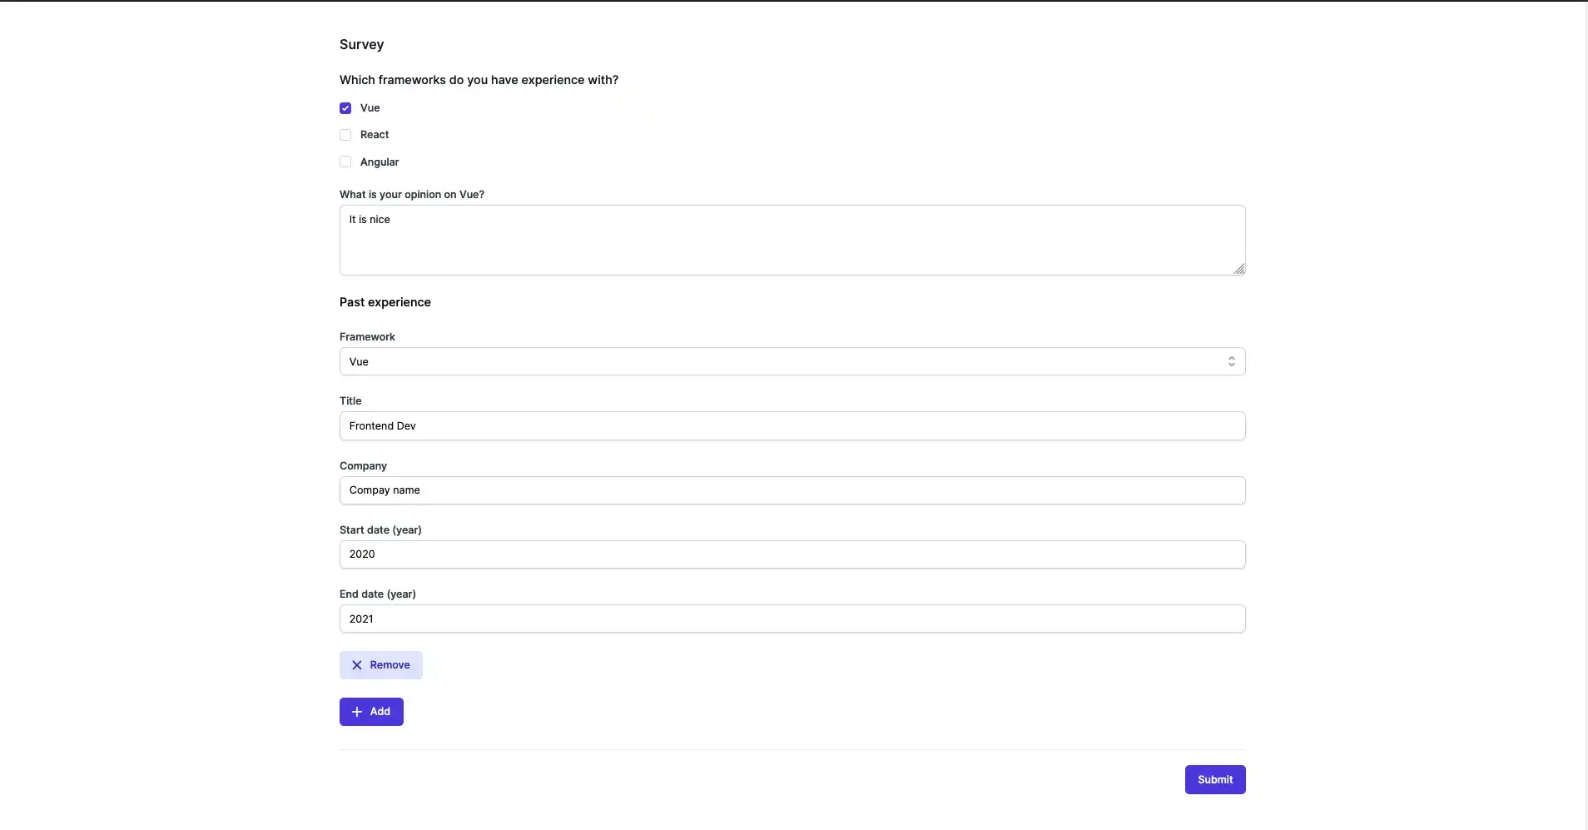Focus the Title input field
This screenshot has height=830, width=1588.
(792, 425)
